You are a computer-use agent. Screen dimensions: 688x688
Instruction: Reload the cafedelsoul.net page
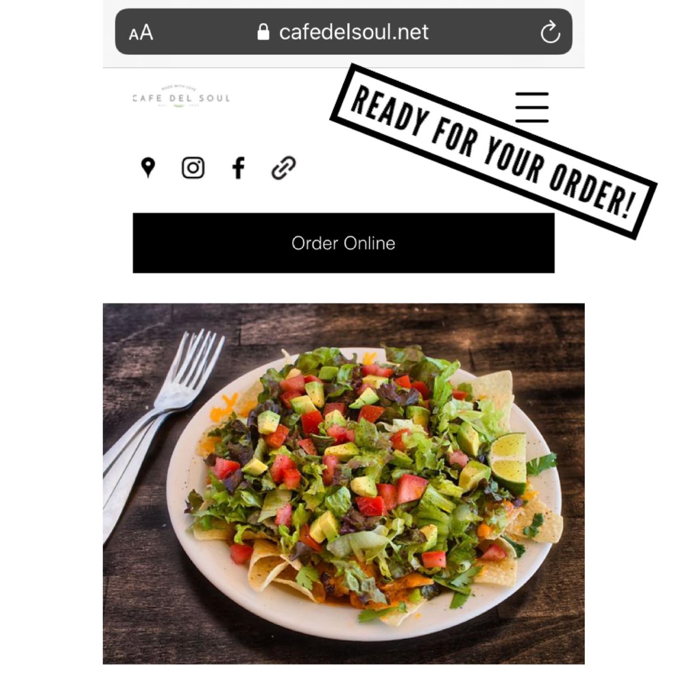(x=550, y=32)
